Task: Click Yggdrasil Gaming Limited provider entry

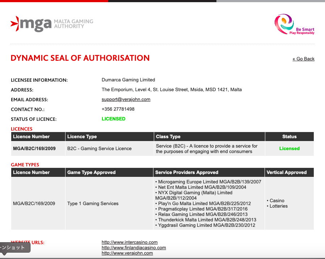Action: click(x=205, y=225)
